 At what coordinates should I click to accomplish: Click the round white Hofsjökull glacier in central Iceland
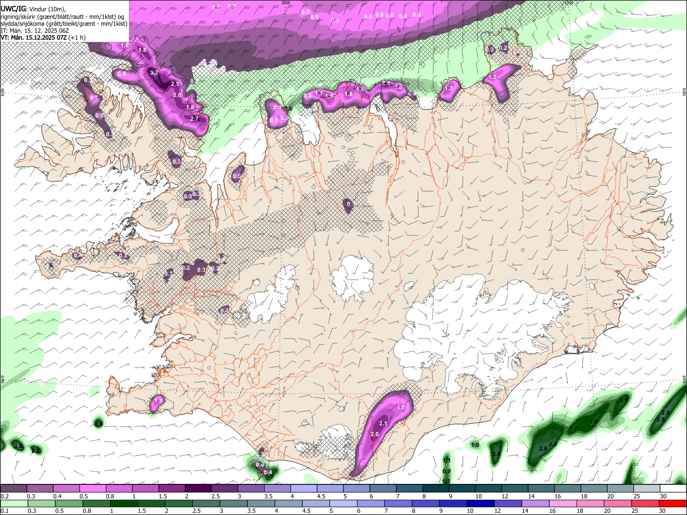click(x=353, y=278)
